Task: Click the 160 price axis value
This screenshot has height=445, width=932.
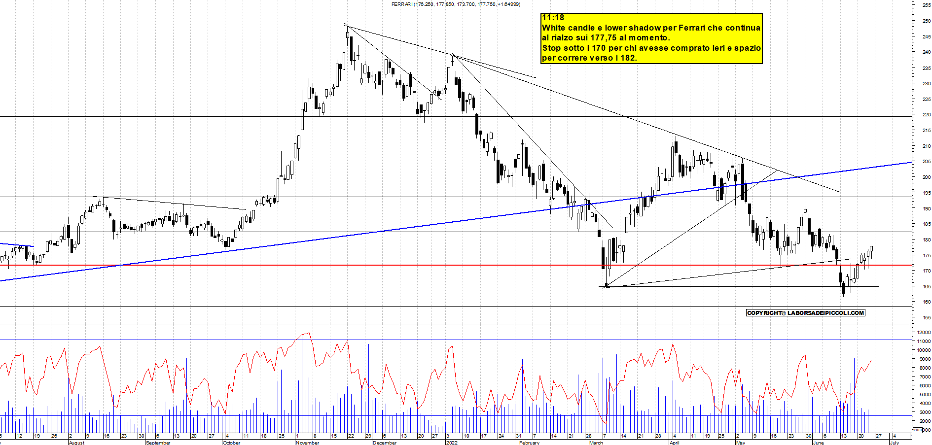Action: tap(927, 302)
